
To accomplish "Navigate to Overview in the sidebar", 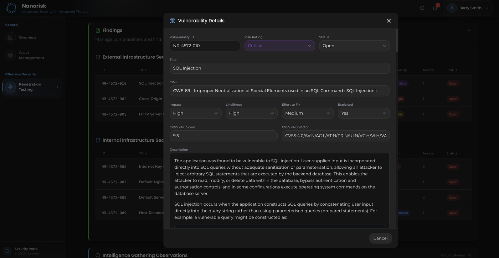I will click(27, 37).
